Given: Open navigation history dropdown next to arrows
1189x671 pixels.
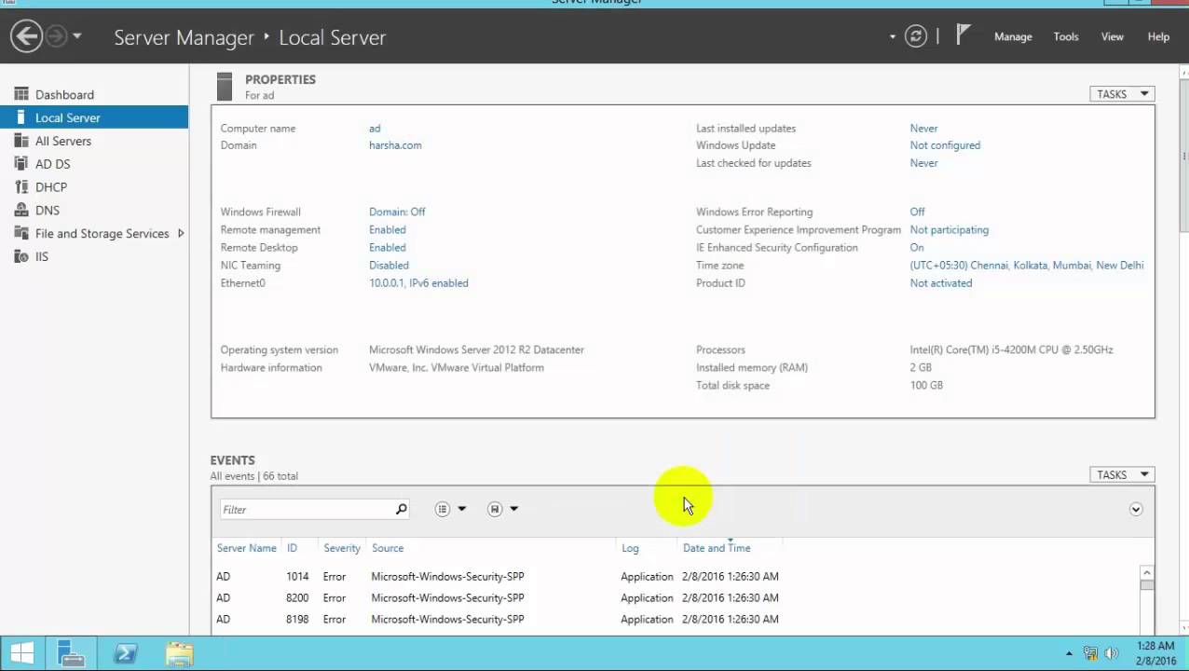Looking at the screenshot, I should [76, 36].
